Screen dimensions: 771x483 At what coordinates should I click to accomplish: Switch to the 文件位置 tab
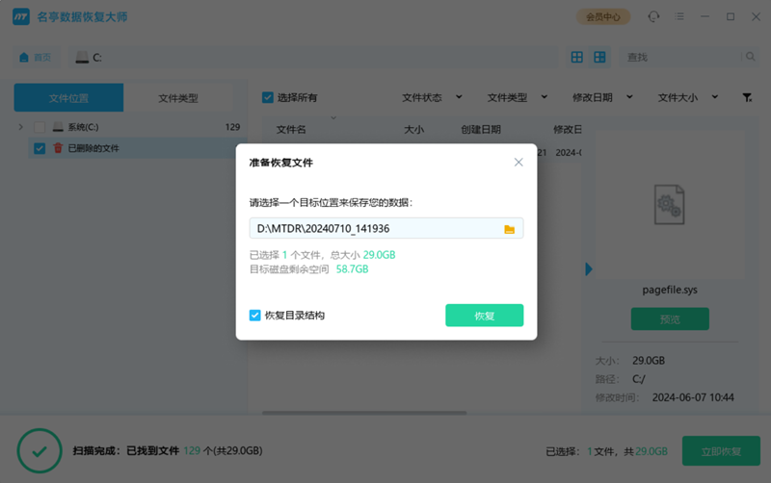pyautogui.click(x=68, y=98)
